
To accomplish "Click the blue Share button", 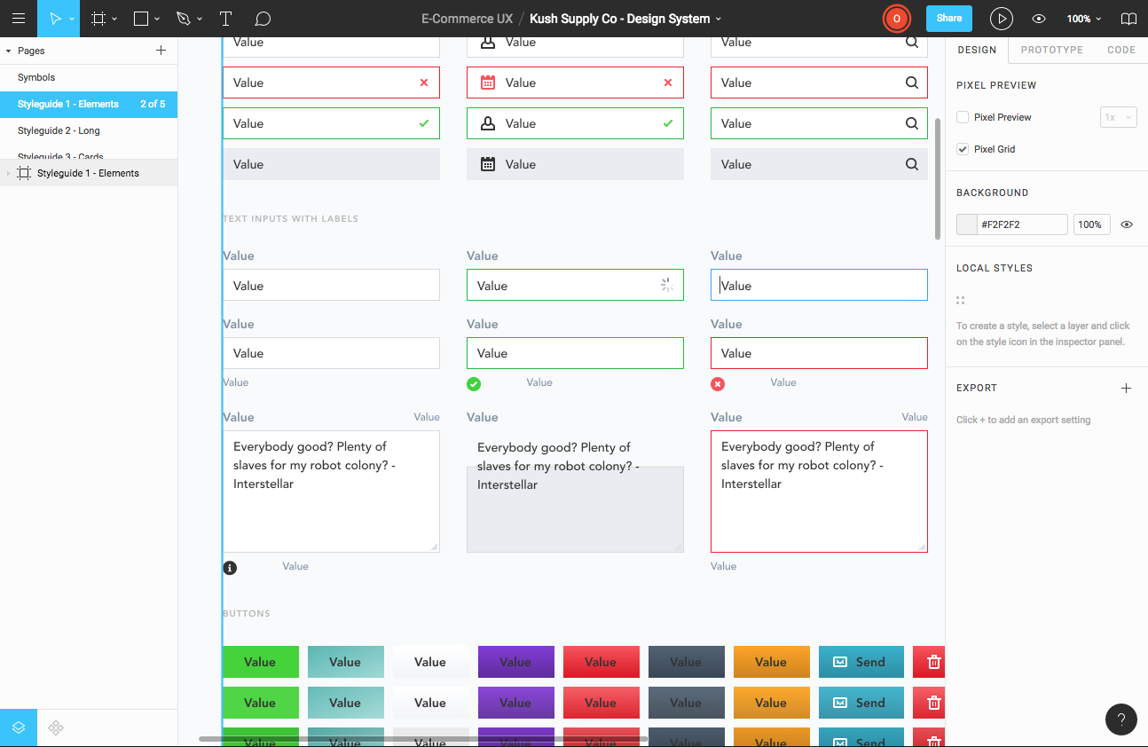I will click(948, 19).
